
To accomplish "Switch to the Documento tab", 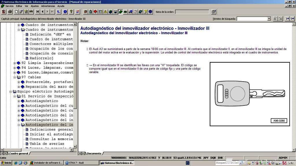I will (94, 153).
